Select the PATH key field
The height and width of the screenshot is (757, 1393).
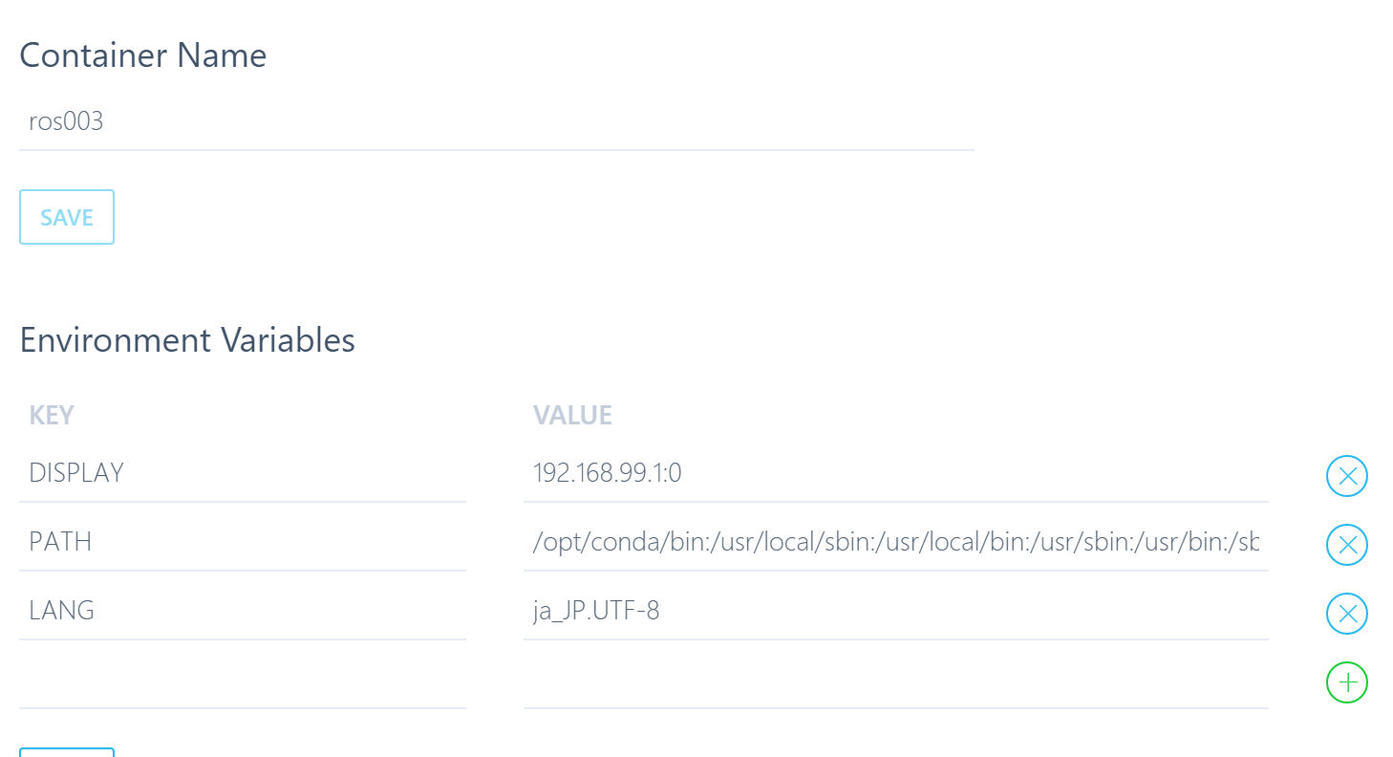click(243, 543)
